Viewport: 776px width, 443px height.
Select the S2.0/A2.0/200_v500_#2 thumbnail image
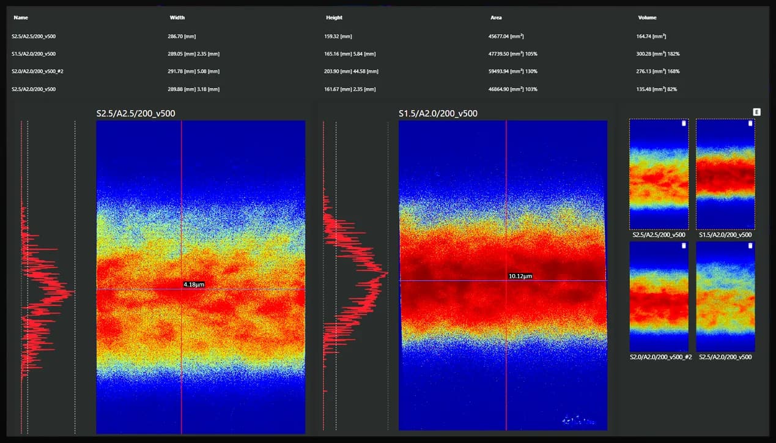coord(659,296)
